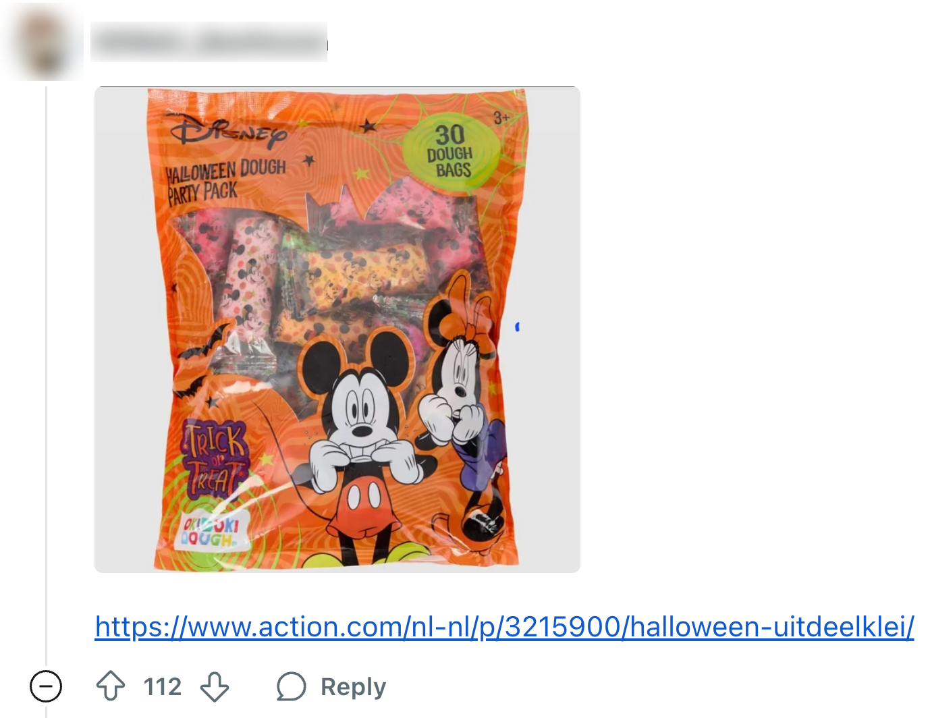Collapse the comment with the minus icon
Image resolution: width=930 pixels, height=718 pixels.
(x=46, y=687)
